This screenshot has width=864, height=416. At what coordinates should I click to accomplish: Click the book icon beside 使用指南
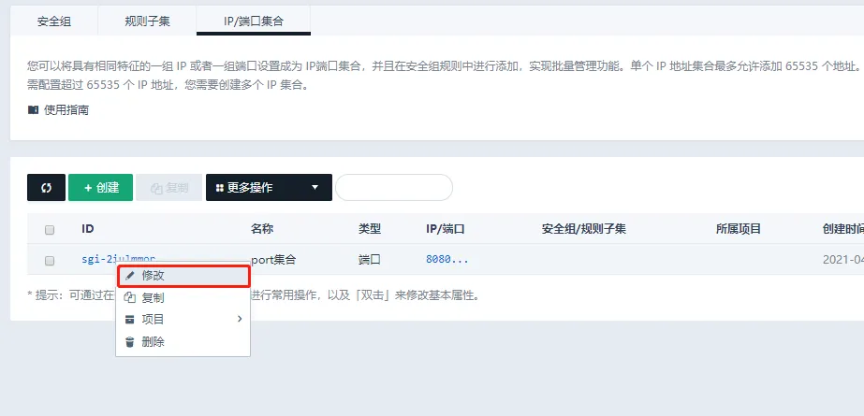tap(34, 109)
